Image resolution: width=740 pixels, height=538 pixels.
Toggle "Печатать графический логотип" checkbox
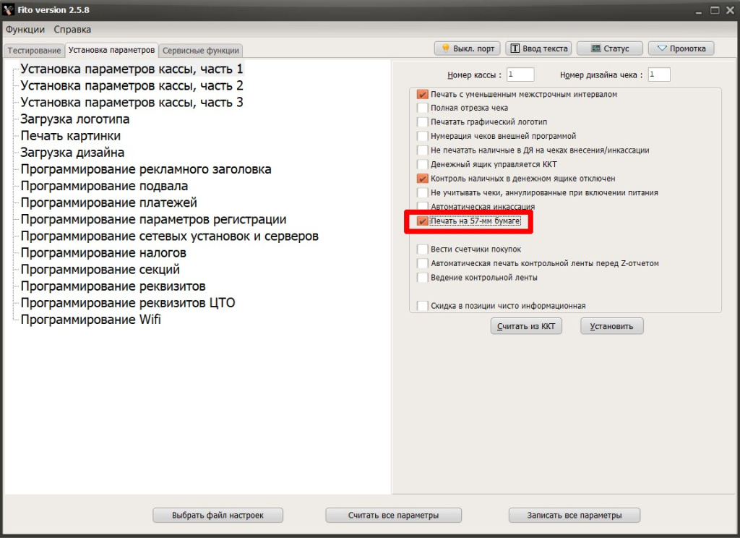point(423,121)
